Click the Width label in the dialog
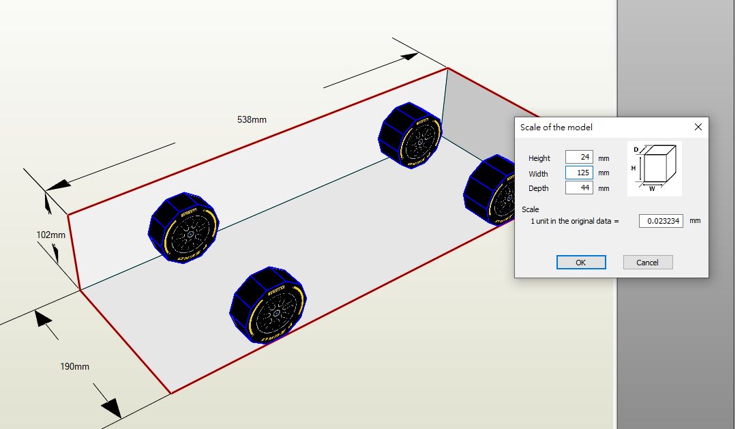The width and height of the screenshot is (744, 429). (x=538, y=173)
